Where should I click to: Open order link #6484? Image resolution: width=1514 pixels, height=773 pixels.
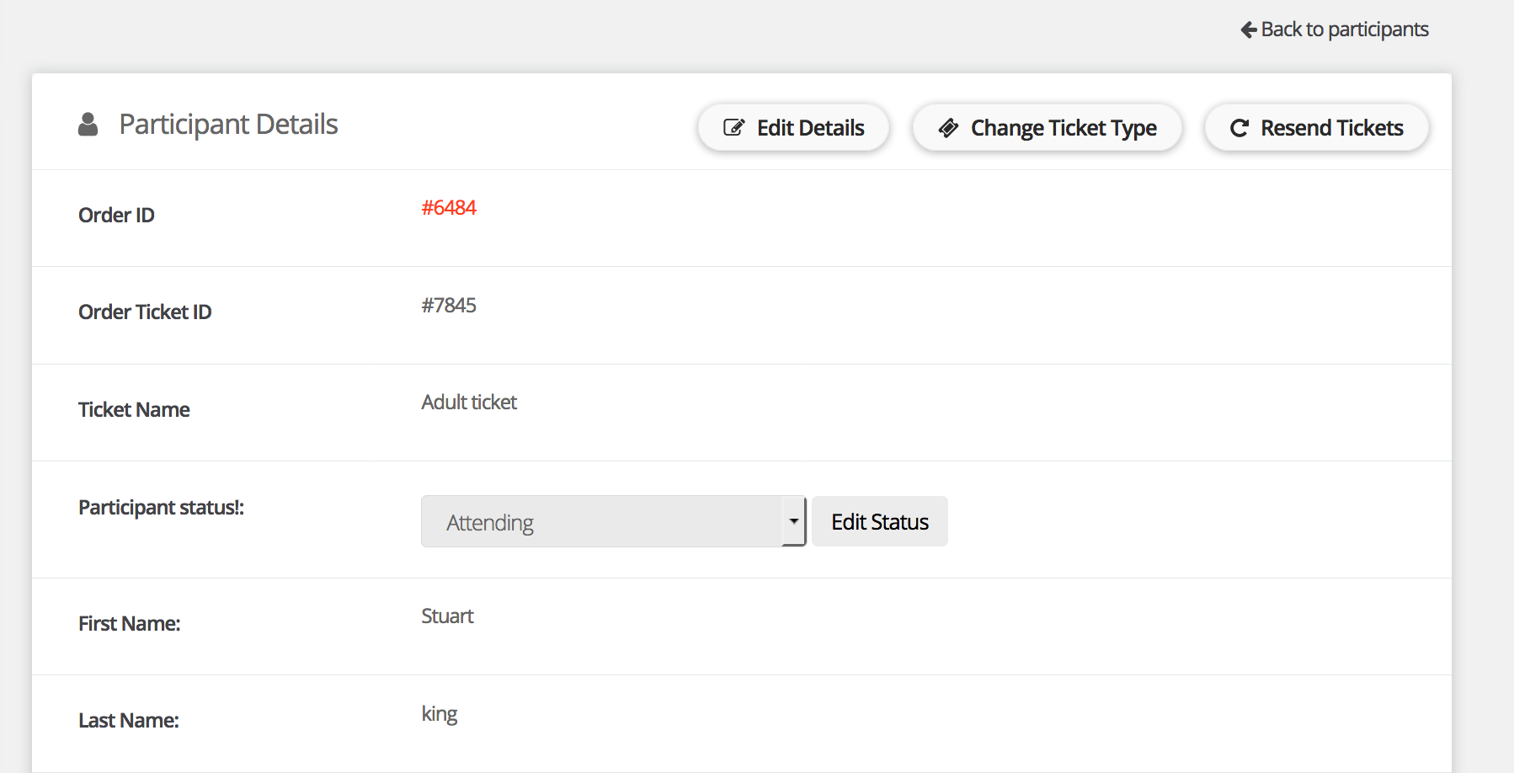coord(449,208)
